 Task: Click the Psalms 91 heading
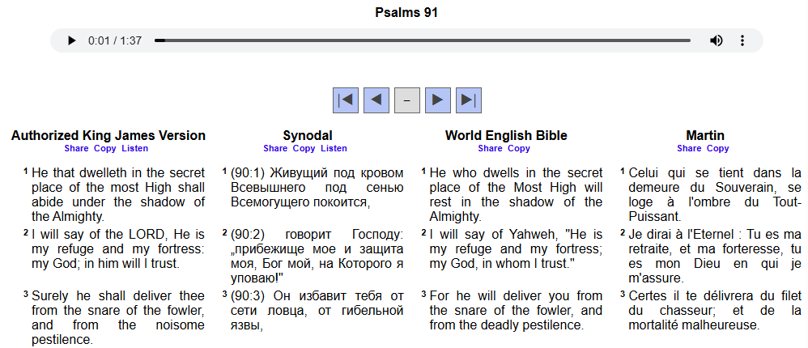coord(406,12)
